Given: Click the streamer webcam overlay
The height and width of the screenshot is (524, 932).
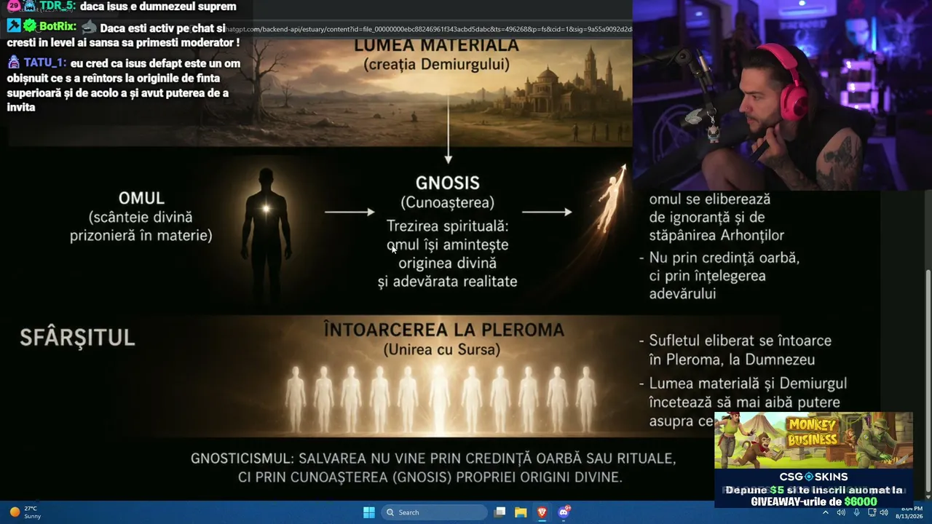Looking at the screenshot, I should tap(782, 95).
